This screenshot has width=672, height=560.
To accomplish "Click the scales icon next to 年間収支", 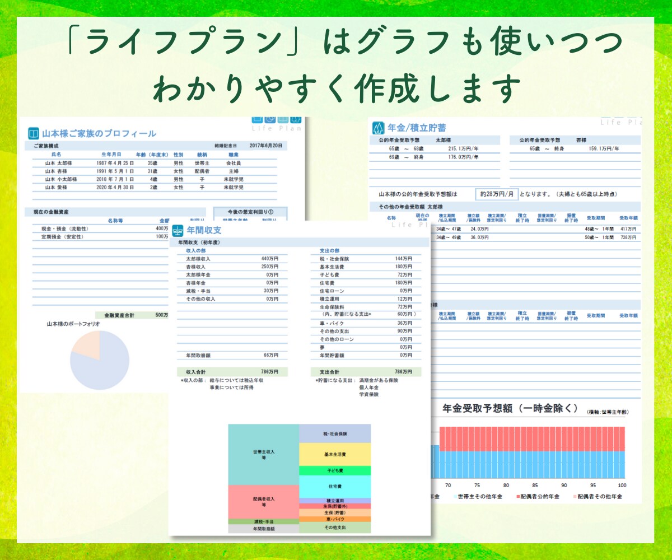I will pyautogui.click(x=178, y=230).
